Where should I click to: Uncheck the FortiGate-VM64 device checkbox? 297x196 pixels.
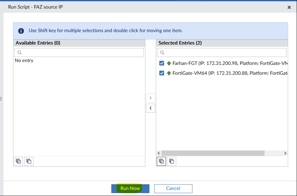162,73
